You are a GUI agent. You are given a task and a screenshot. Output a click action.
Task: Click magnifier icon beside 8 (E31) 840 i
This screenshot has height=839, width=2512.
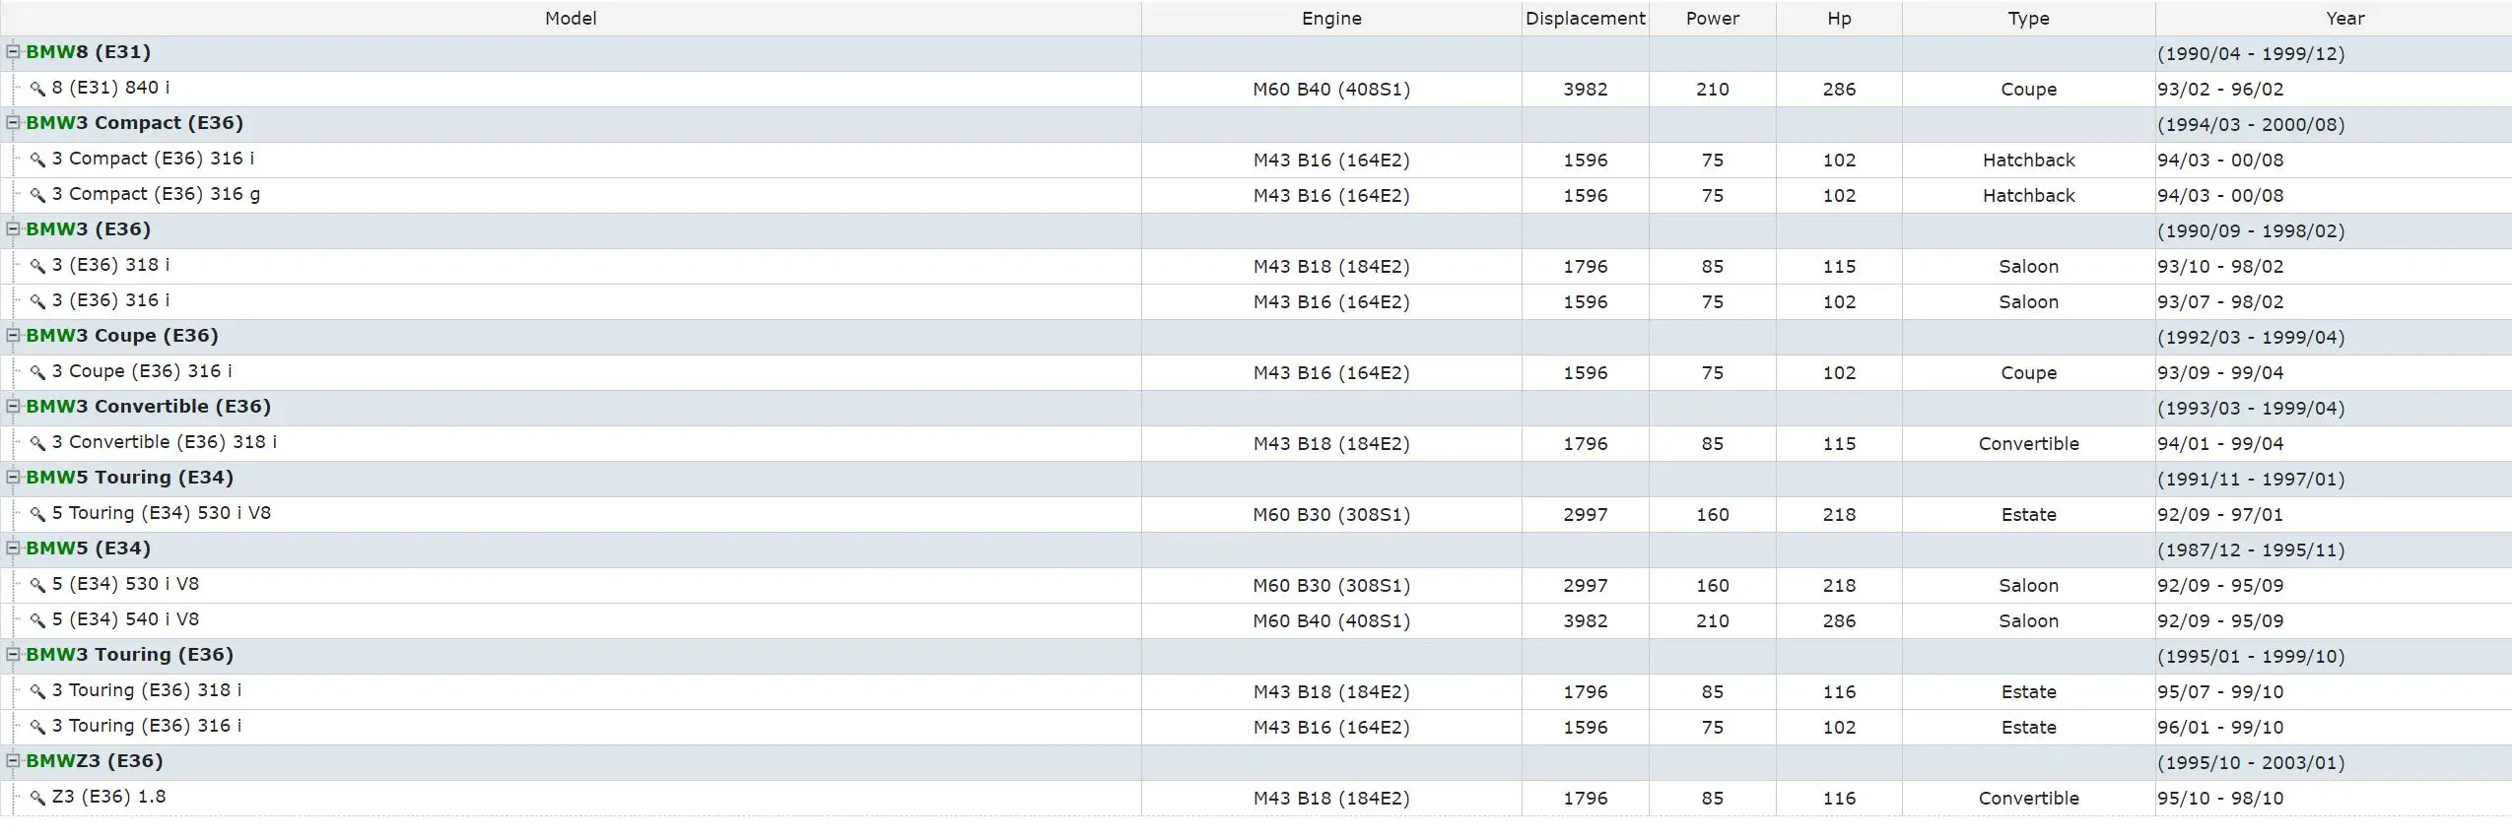(x=37, y=89)
